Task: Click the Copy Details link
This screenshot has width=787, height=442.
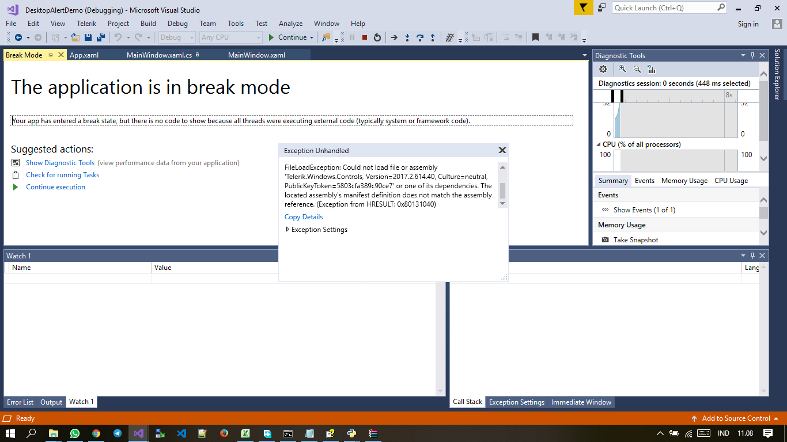Action: tap(304, 217)
